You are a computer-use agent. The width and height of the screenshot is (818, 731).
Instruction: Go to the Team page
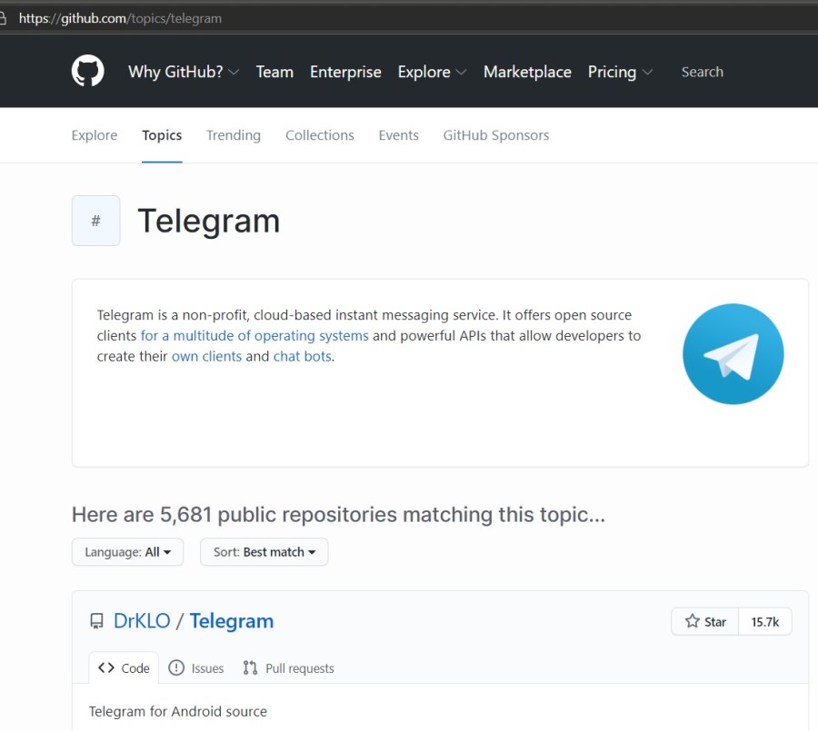(x=274, y=72)
